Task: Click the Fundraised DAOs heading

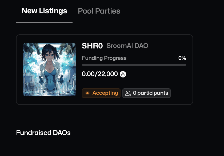Action: click(43, 133)
